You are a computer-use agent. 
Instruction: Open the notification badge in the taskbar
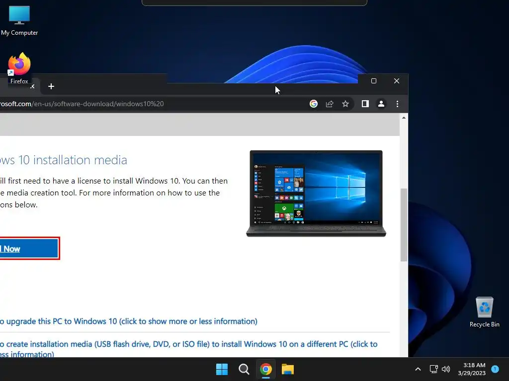pyautogui.click(x=495, y=369)
